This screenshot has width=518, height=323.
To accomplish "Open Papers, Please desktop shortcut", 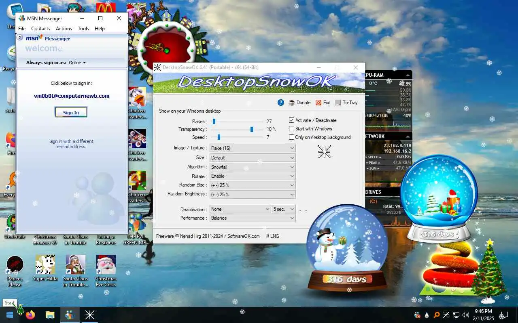I will click(x=15, y=271).
